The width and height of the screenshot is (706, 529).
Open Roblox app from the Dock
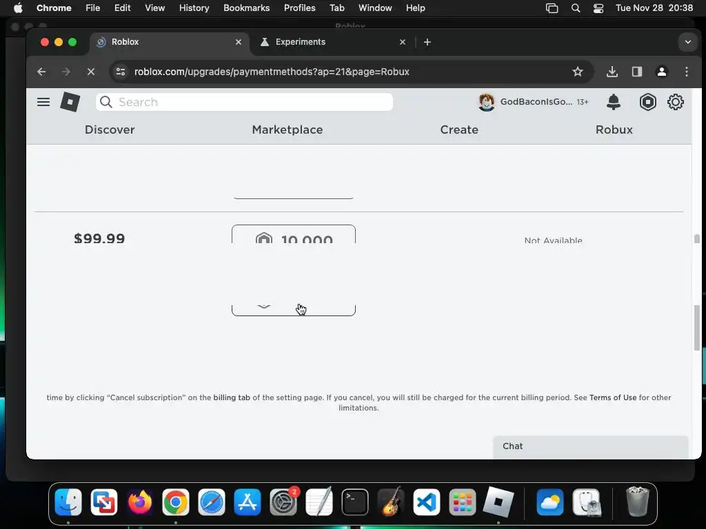pos(498,502)
